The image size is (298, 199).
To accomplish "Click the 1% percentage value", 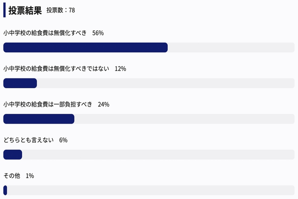I will [30, 176].
